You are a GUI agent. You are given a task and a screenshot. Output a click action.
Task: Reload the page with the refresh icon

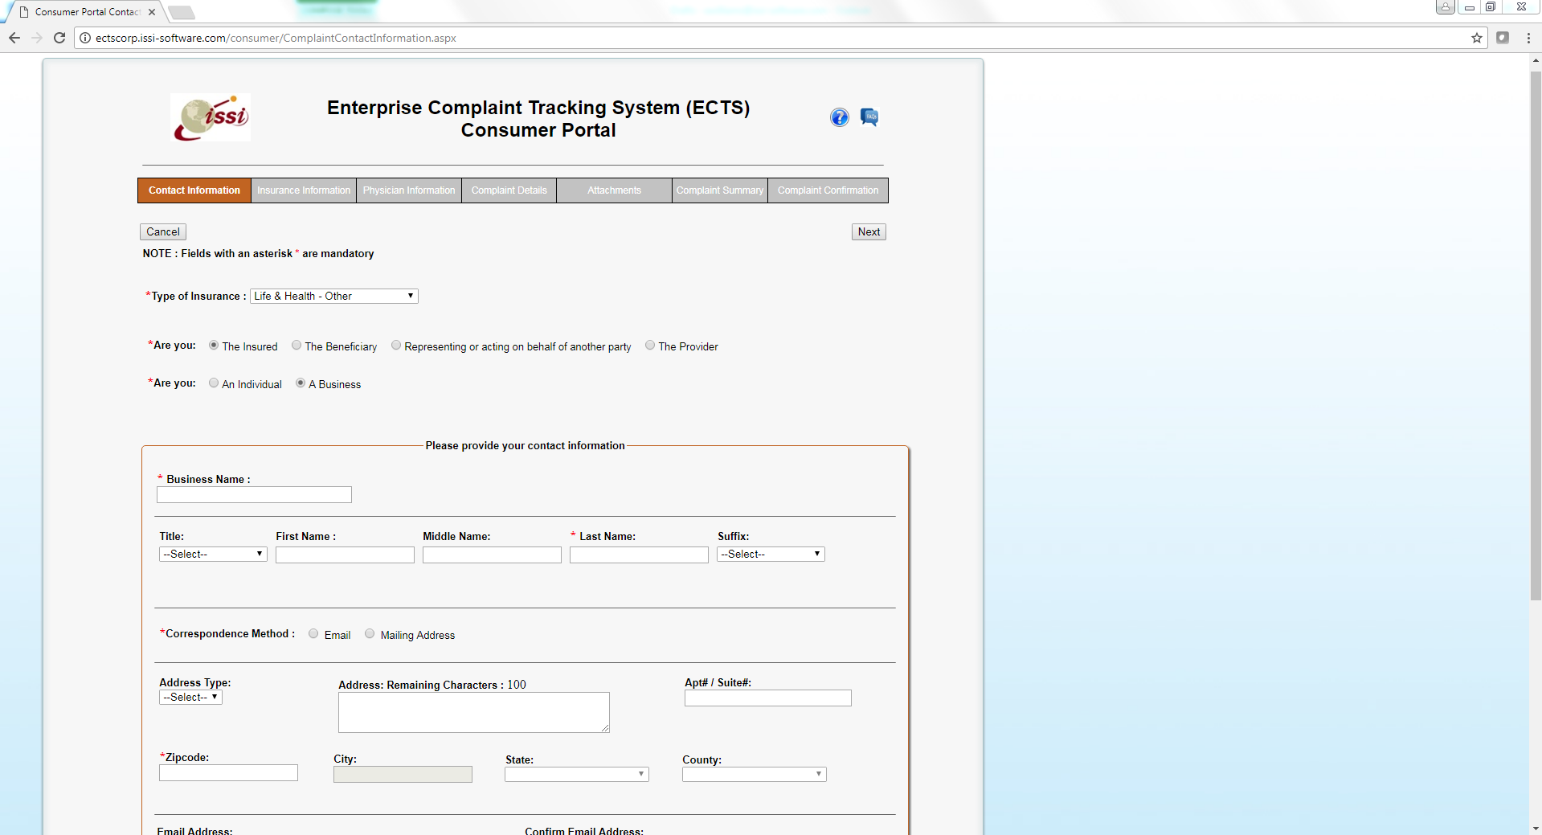[59, 38]
